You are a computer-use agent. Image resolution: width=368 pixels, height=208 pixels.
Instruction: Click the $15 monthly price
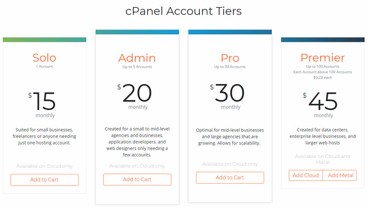(44, 102)
